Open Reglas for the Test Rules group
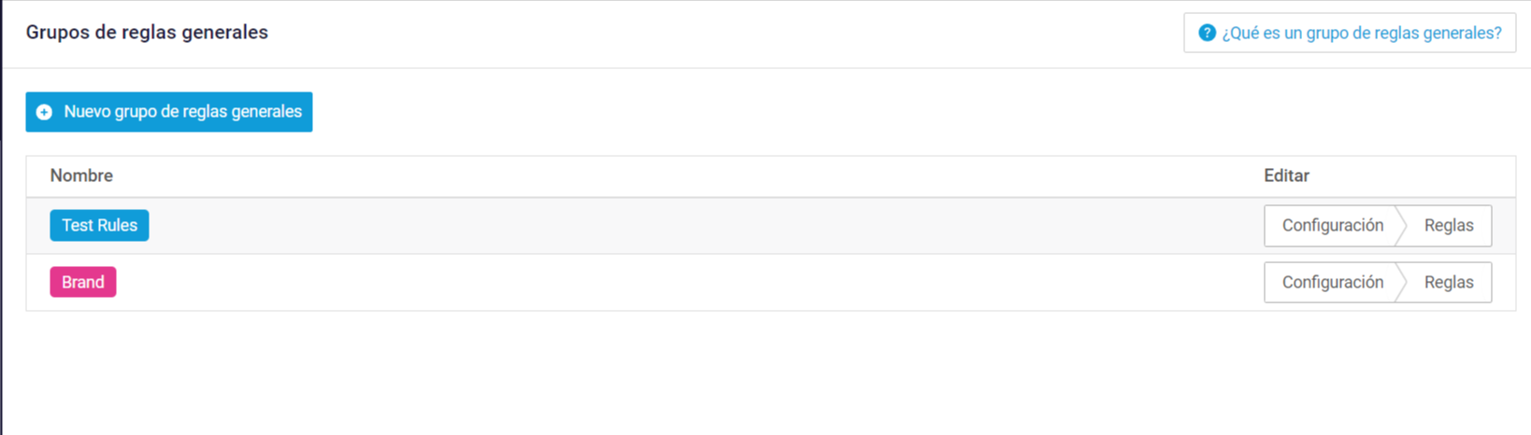Viewport: 1531px width, 435px height. 1449,226
